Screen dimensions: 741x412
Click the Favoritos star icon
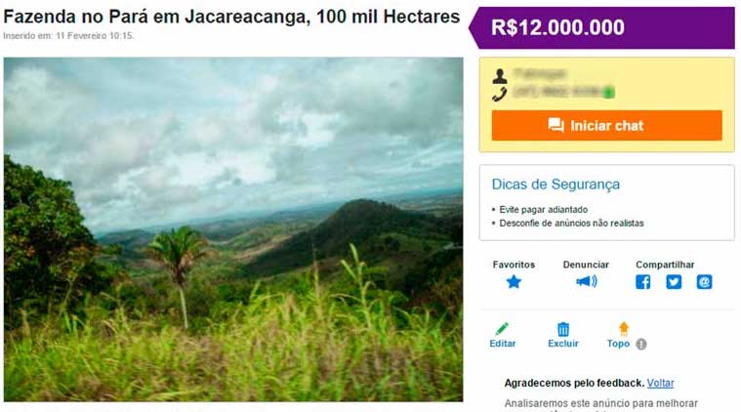(514, 282)
